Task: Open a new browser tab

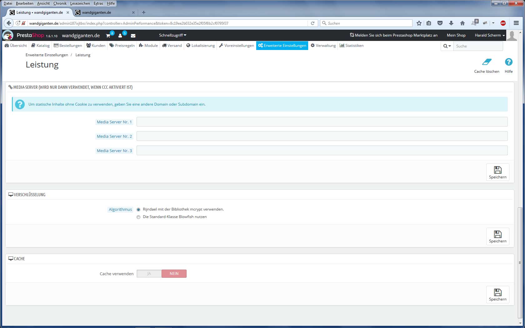Action: pos(144,12)
